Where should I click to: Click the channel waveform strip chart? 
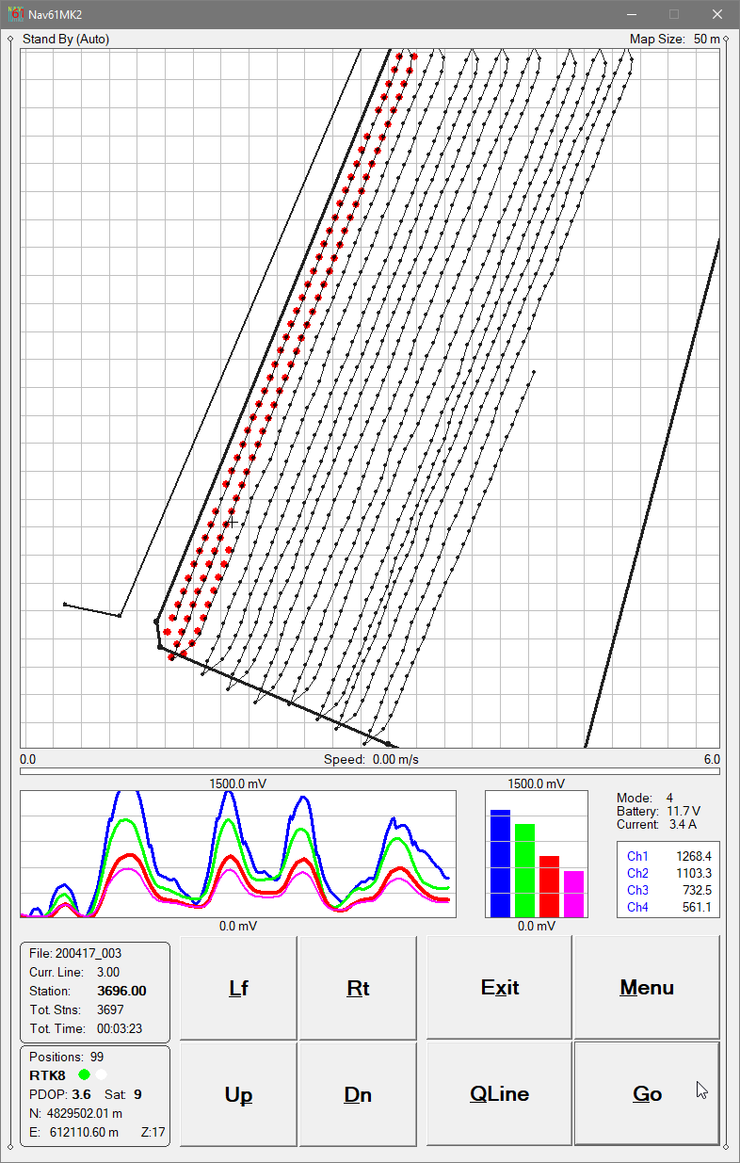coord(238,854)
